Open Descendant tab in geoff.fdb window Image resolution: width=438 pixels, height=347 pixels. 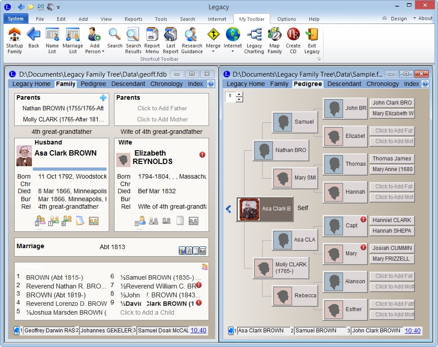click(128, 84)
